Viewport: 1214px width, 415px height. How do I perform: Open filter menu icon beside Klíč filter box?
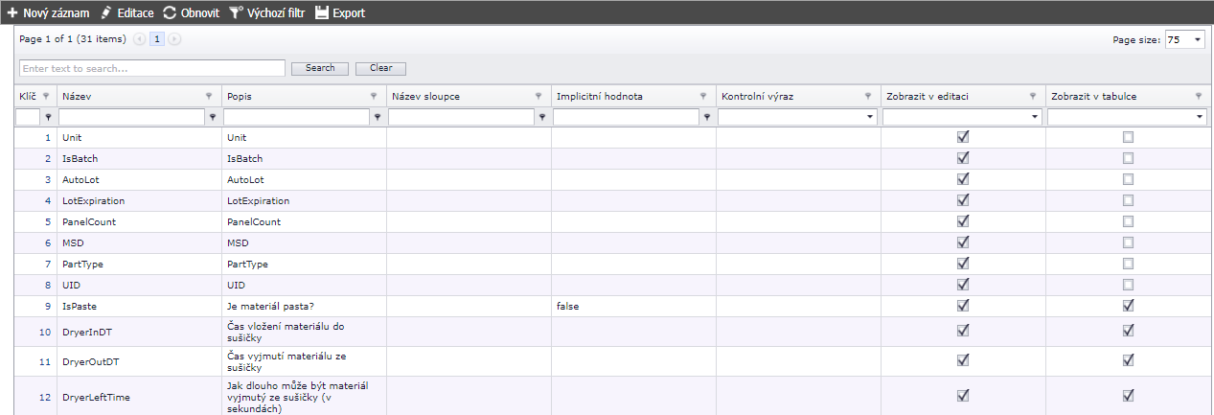click(x=48, y=117)
